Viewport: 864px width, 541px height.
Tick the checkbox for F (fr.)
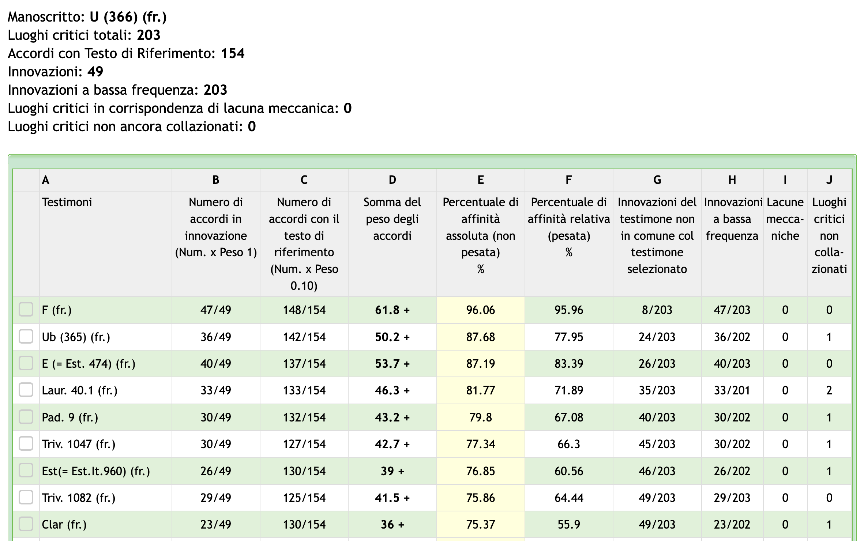[26, 309]
